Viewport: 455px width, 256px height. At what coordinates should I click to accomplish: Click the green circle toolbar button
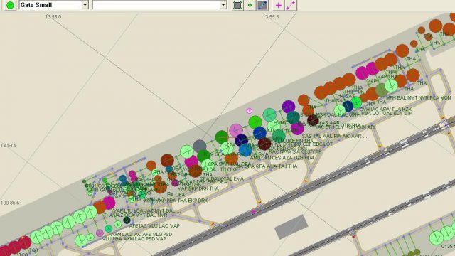(x=10, y=5)
